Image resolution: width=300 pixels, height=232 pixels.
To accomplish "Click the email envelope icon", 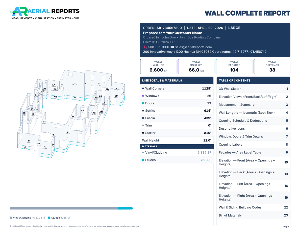I will [172, 47].
